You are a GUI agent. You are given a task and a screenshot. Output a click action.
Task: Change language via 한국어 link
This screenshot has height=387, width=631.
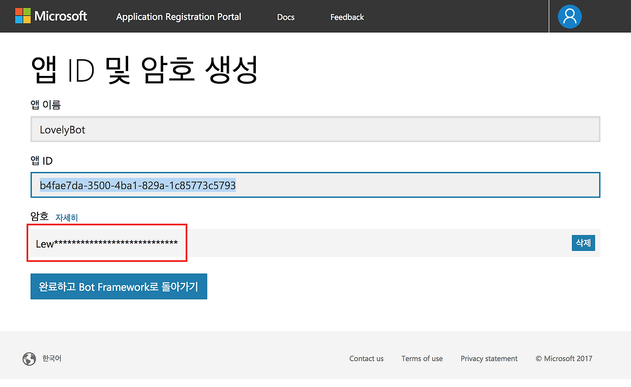[x=52, y=358]
